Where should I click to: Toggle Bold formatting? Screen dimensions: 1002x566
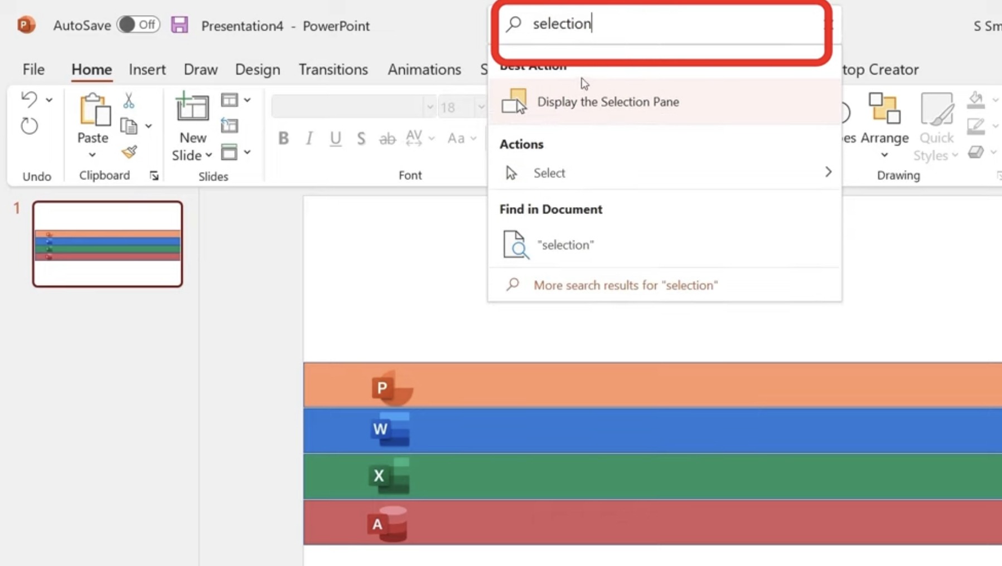click(283, 138)
